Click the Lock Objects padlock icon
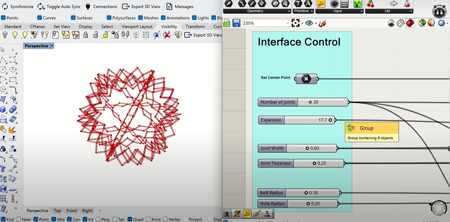The image size is (450, 222). coord(85,35)
